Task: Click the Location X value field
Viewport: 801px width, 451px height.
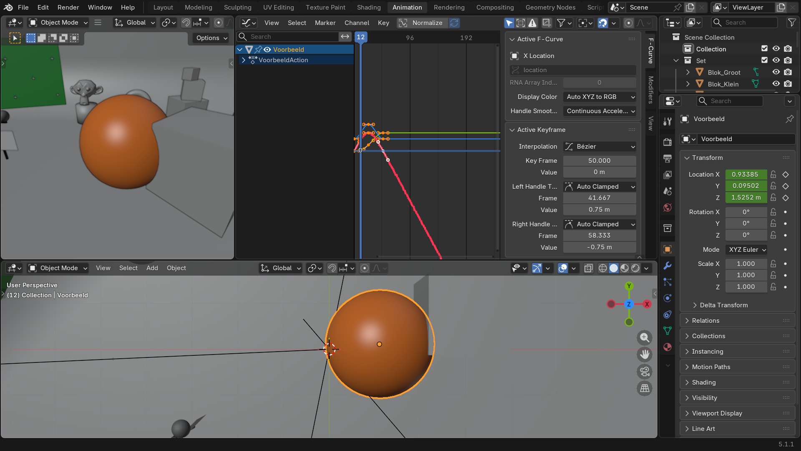Action: (x=746, y=175)
